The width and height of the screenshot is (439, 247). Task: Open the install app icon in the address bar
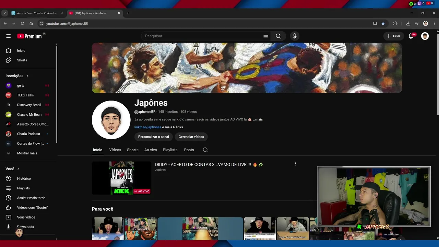pyautogui.click(x=375, y=23)
